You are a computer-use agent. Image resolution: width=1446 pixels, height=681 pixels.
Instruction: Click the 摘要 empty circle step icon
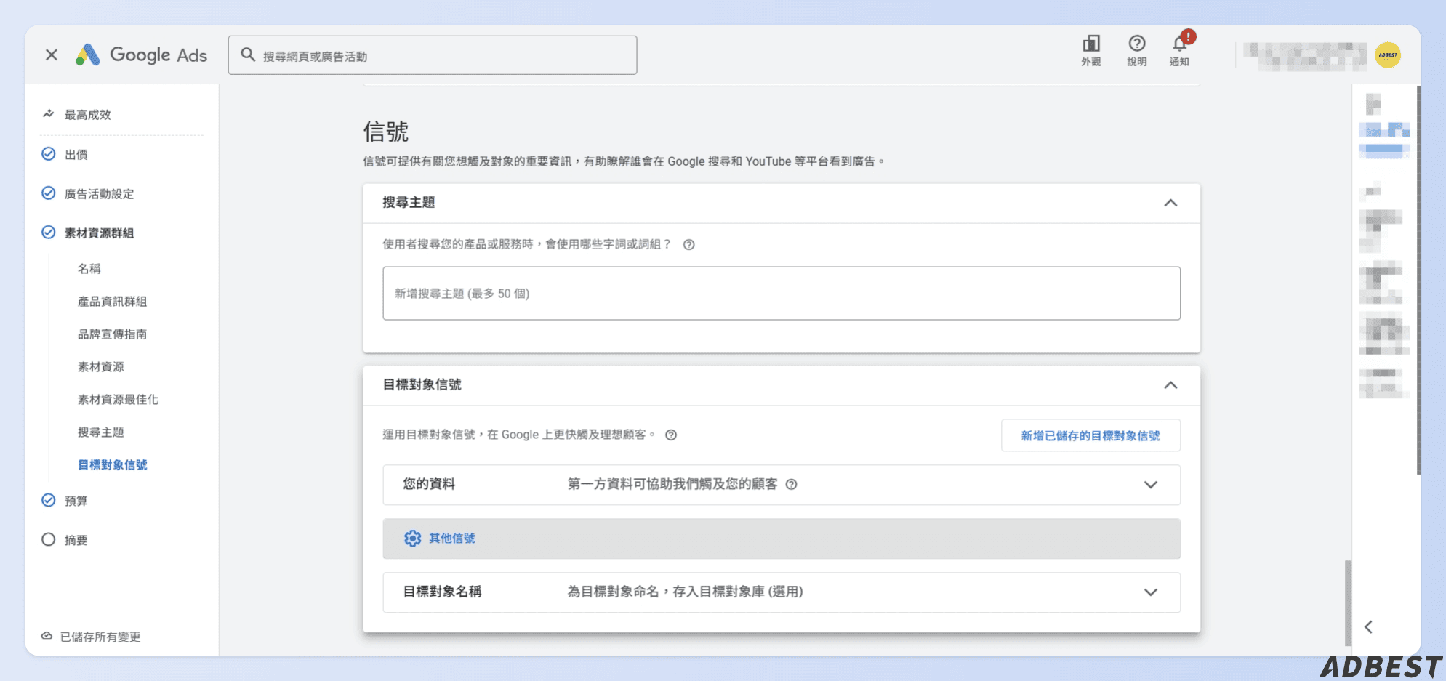coord(49,539)
